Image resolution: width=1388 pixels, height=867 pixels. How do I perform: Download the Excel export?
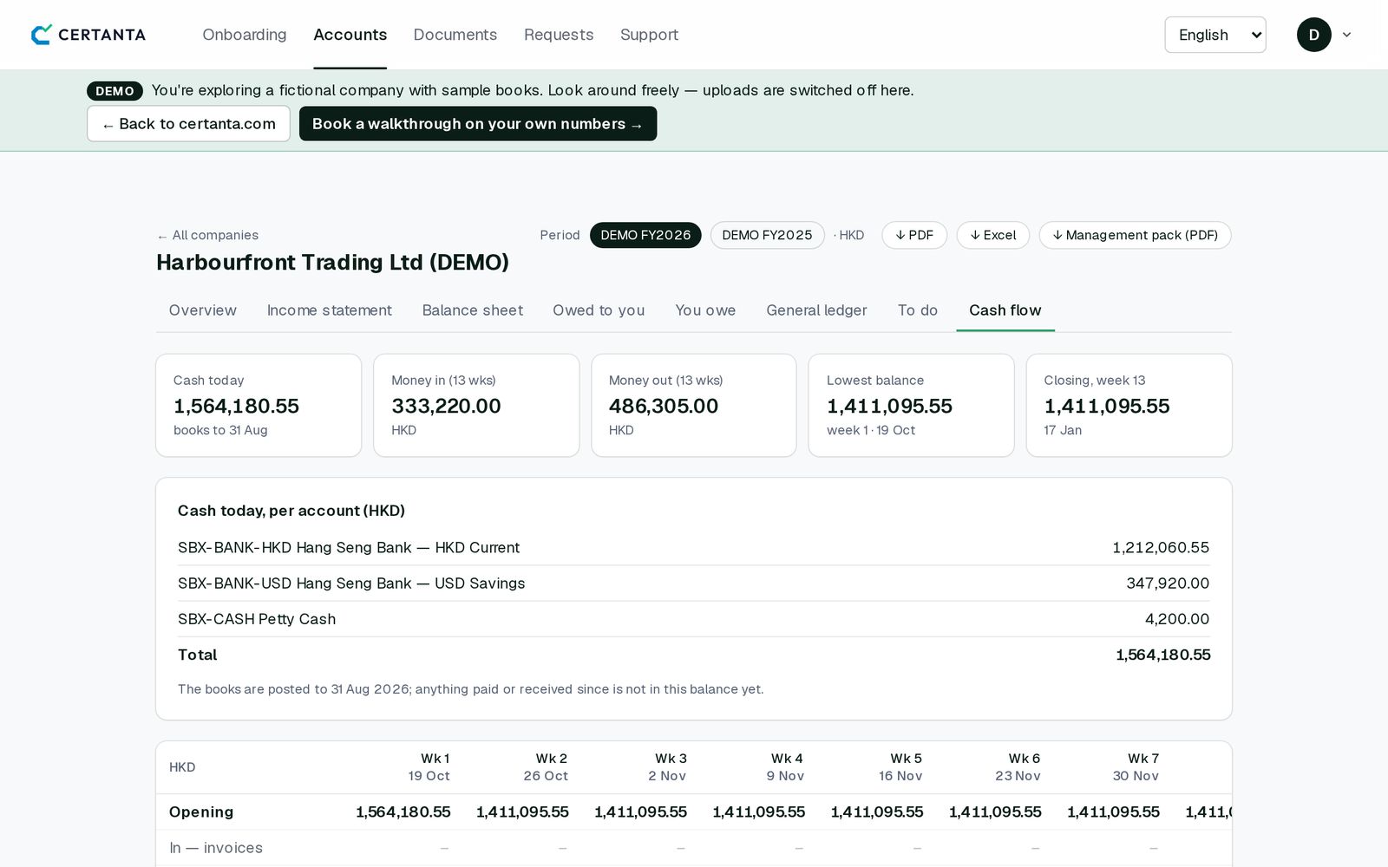click(993, 235)
